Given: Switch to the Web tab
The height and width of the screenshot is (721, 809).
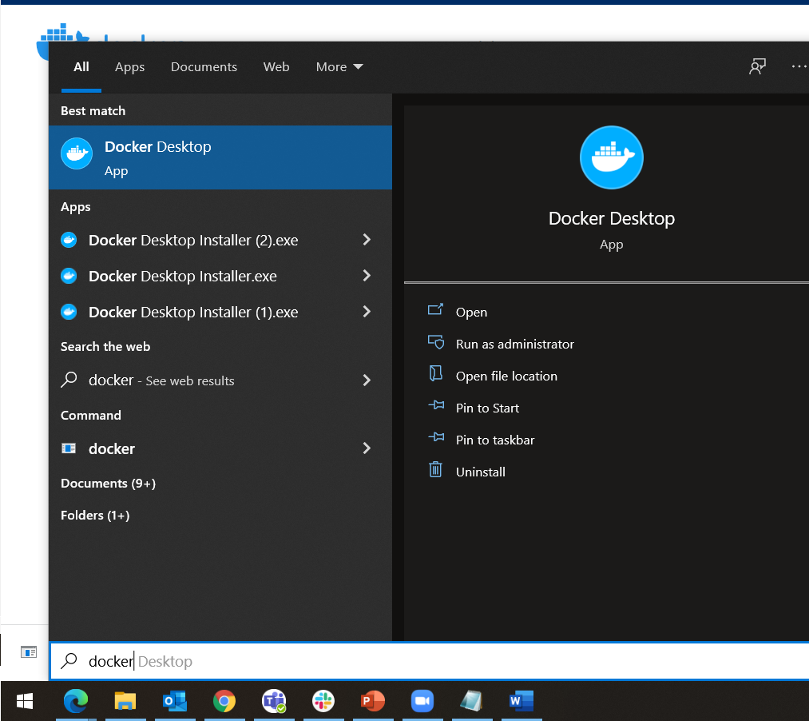Looking at the screenshot, I should [x=276, y=66].
